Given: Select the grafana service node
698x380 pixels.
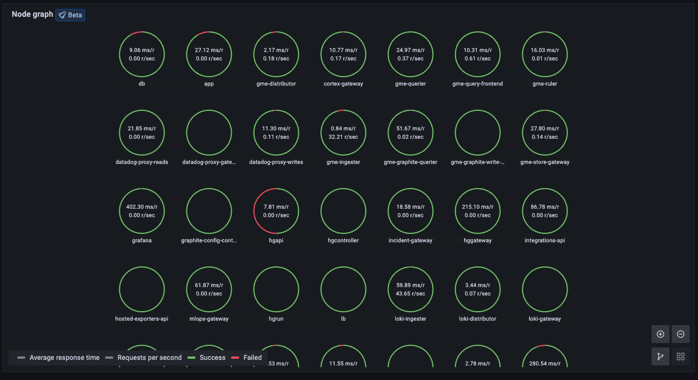Looking at the screenshot, I should (142, 211).
